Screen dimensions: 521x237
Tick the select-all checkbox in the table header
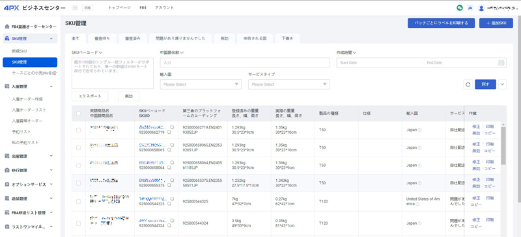tap(78, 114)
